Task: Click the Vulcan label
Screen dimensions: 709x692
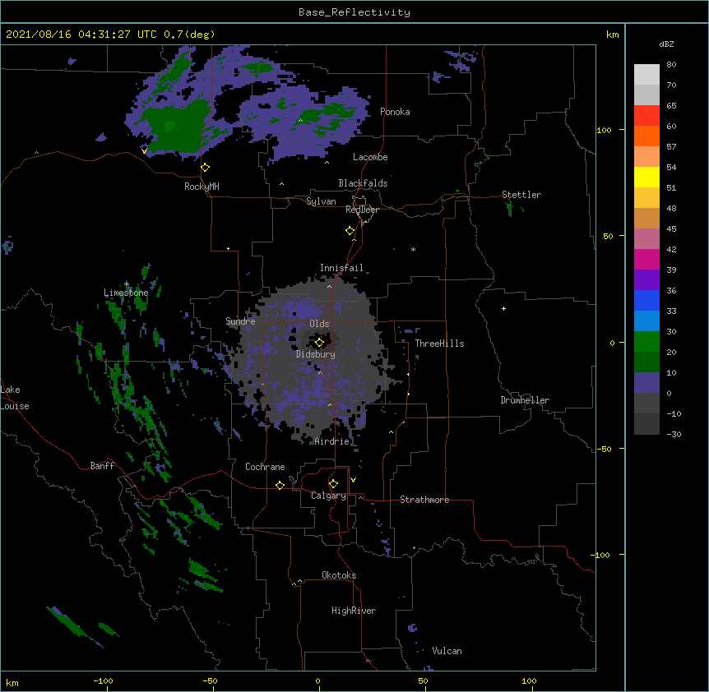Action: pos(447,651)
